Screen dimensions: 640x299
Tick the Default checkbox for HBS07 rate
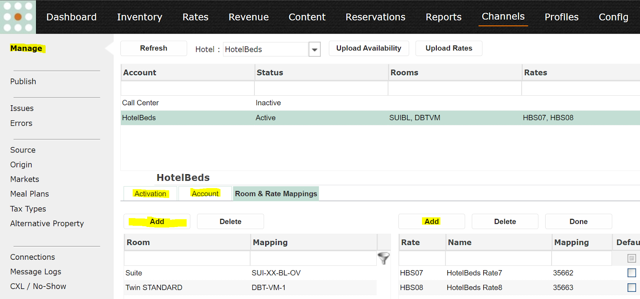pos(632,273)
